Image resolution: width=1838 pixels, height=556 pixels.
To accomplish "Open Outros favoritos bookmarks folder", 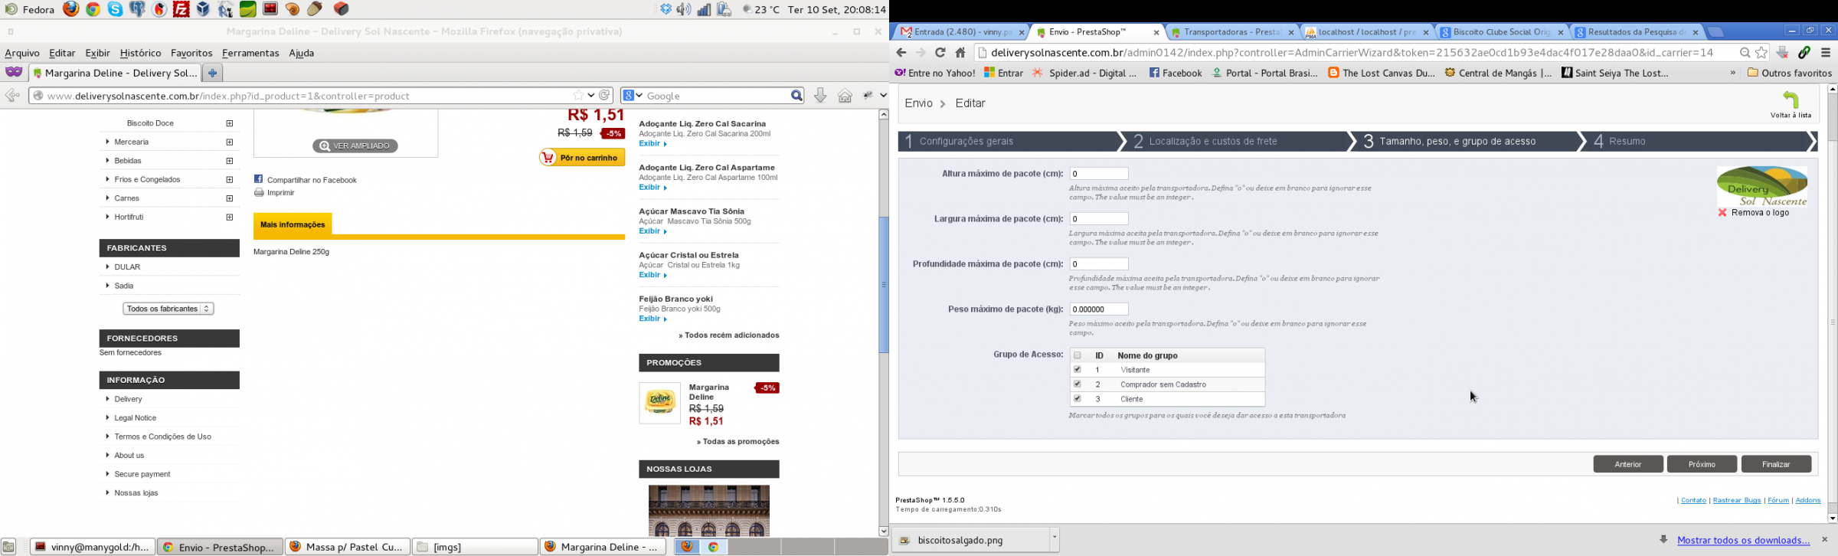I will coord(1789,73).
